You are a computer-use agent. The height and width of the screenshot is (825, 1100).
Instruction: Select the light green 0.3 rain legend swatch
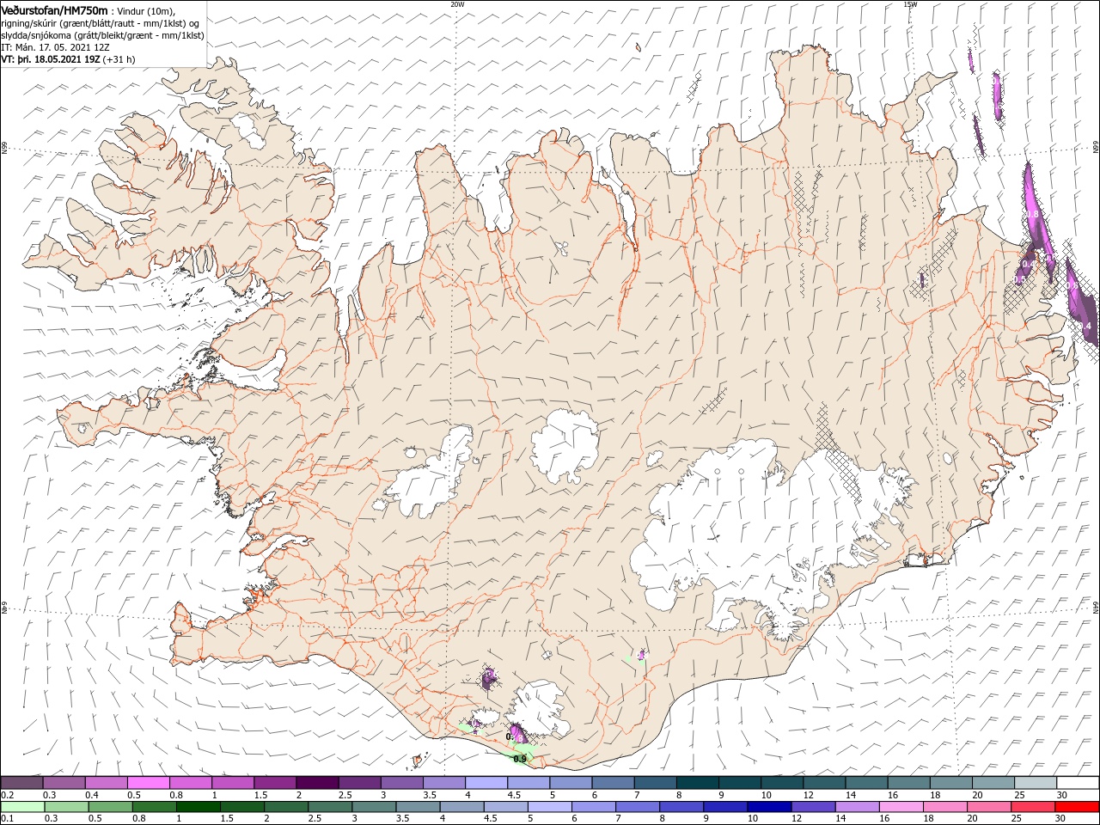pos(66,807)
